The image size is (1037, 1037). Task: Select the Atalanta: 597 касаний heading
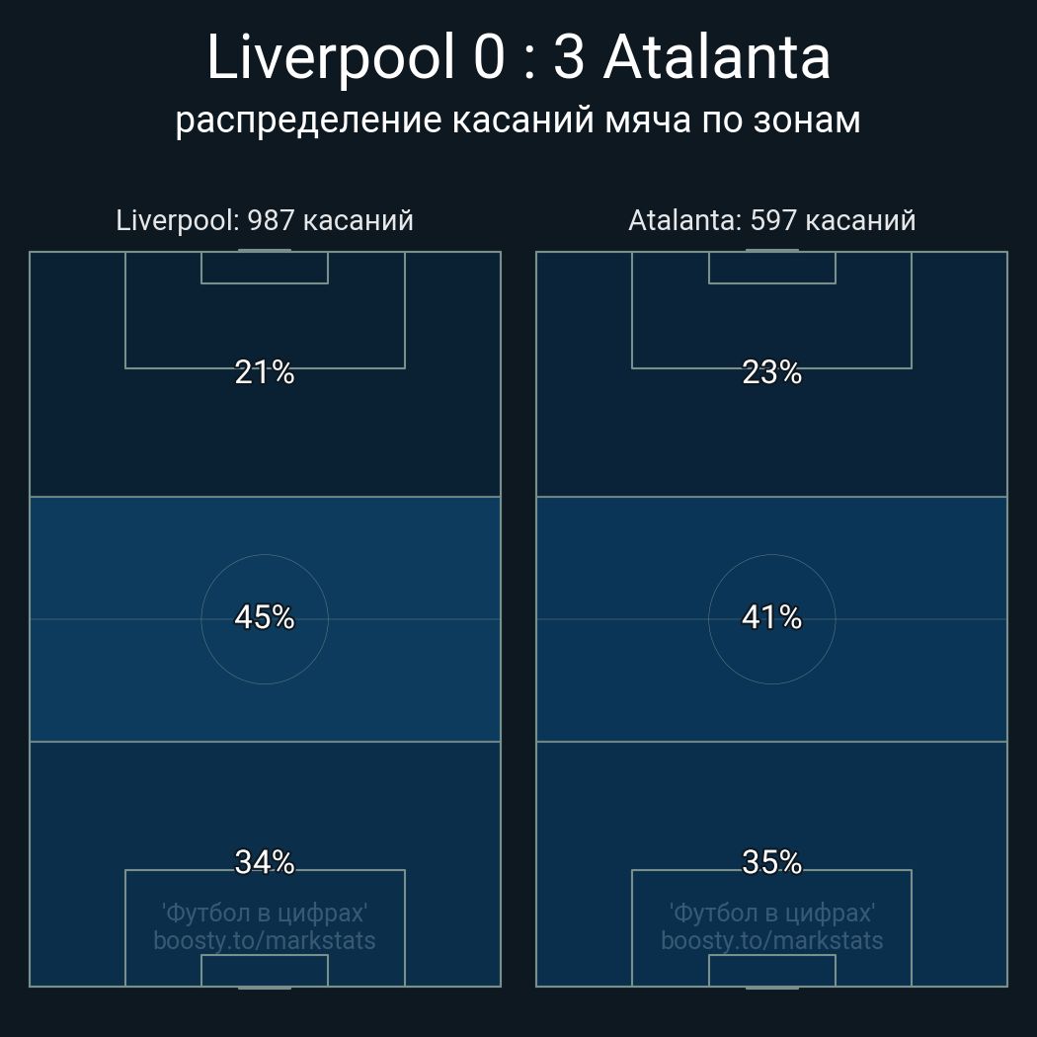(771, 220)
